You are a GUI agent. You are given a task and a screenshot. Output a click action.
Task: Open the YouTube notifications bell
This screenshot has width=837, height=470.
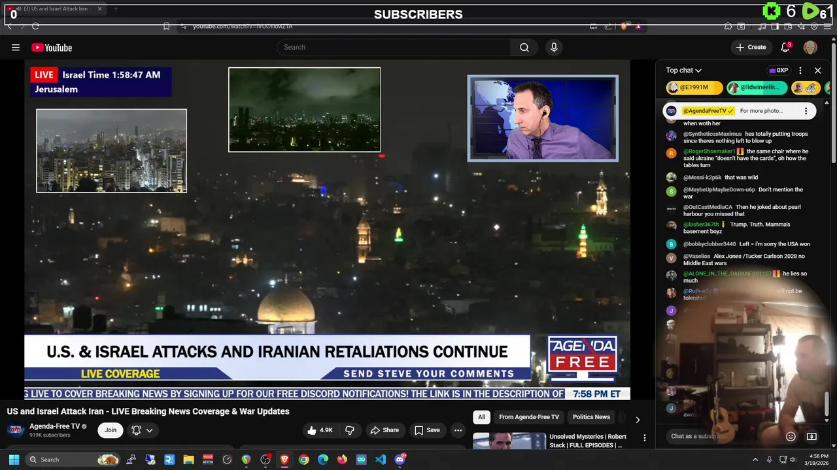click(786, 47)
